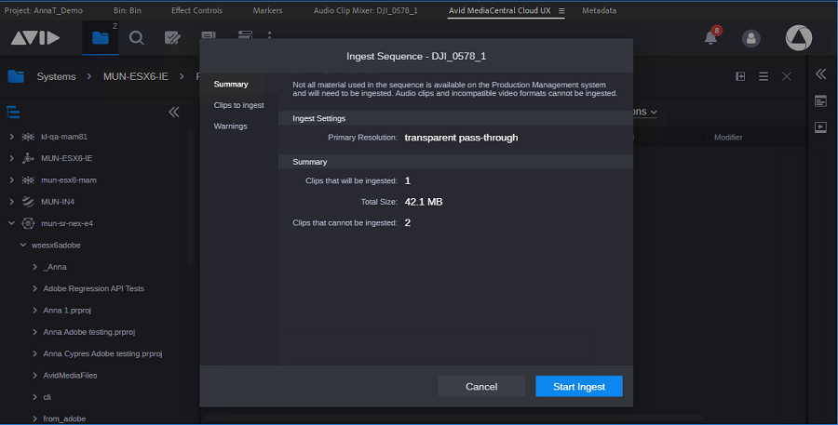Switch to Clips to ingest tab
838x425 pixels.
coord(239,105)
